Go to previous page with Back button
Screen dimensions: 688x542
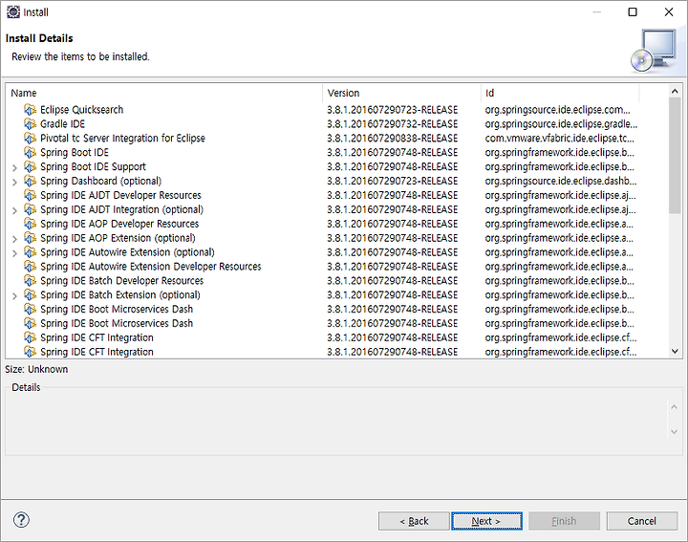coord(414,521)
